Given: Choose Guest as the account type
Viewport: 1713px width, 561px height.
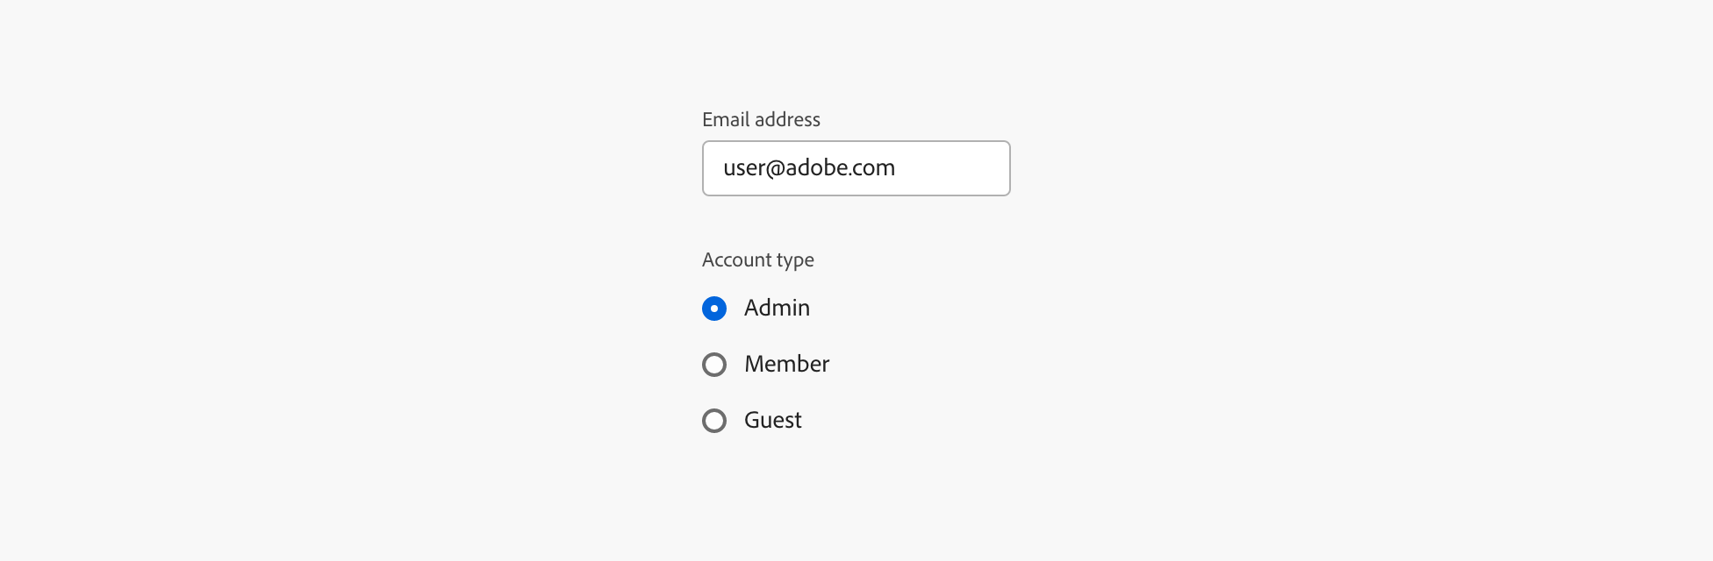Looking at the screenshot, I should pos(714,421).
